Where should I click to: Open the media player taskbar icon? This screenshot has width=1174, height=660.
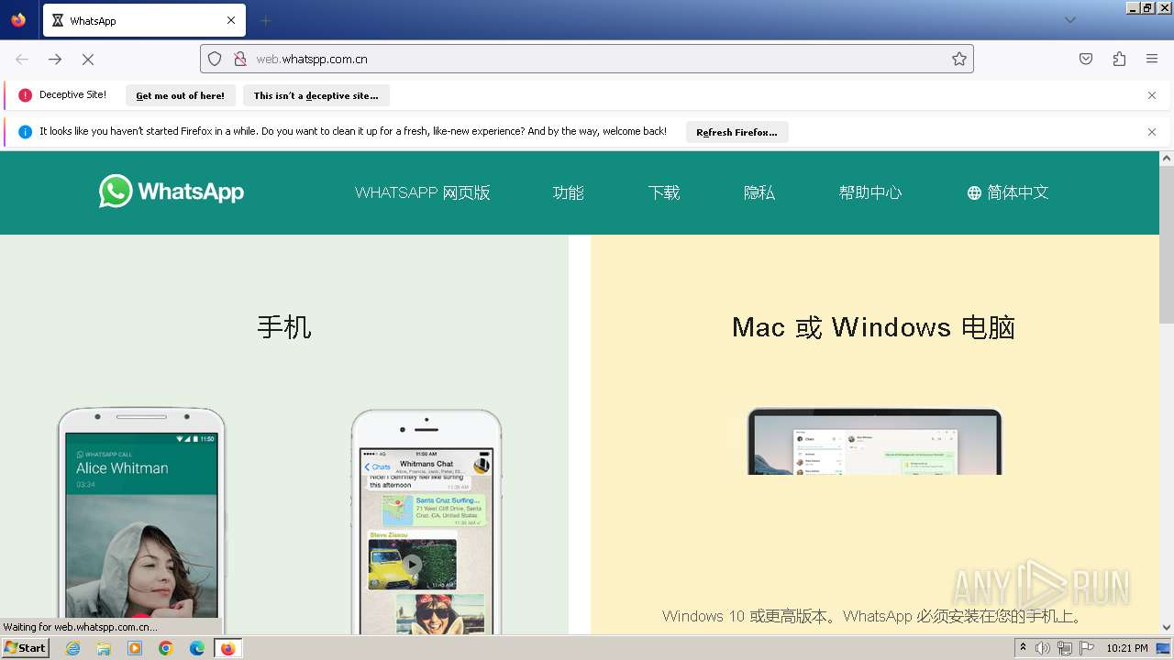(x=135, y=648)
